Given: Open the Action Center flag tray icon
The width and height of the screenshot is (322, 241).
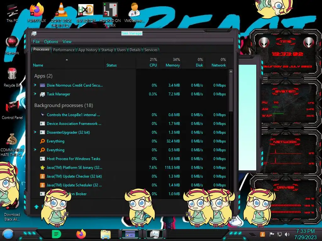Looking at the screenshot, I should 272,234.
